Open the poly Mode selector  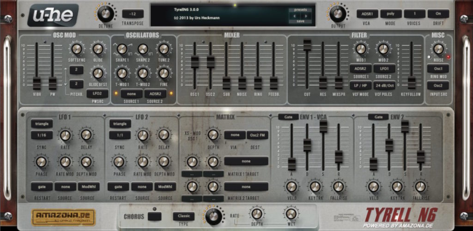point(391,14)
